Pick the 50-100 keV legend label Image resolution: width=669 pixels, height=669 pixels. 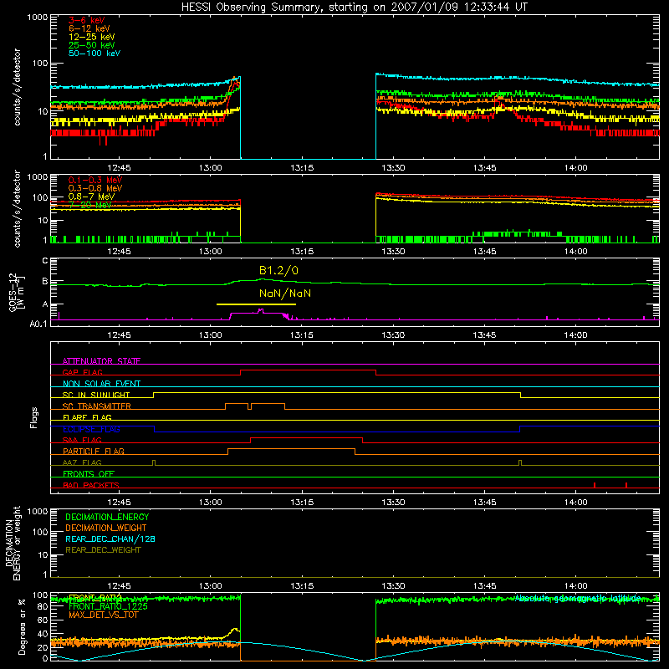pos(94,54)
